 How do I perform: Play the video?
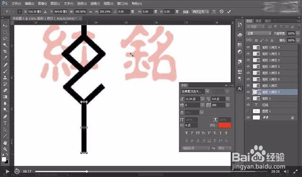tap(8, 171)
